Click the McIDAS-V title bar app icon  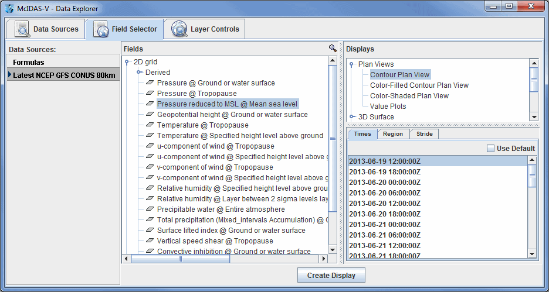pos(10,8)
